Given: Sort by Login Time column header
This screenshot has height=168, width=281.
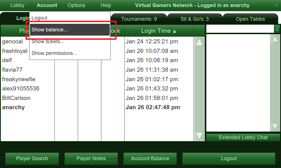Looking at the screenshot, I should (x=159, y=31).
